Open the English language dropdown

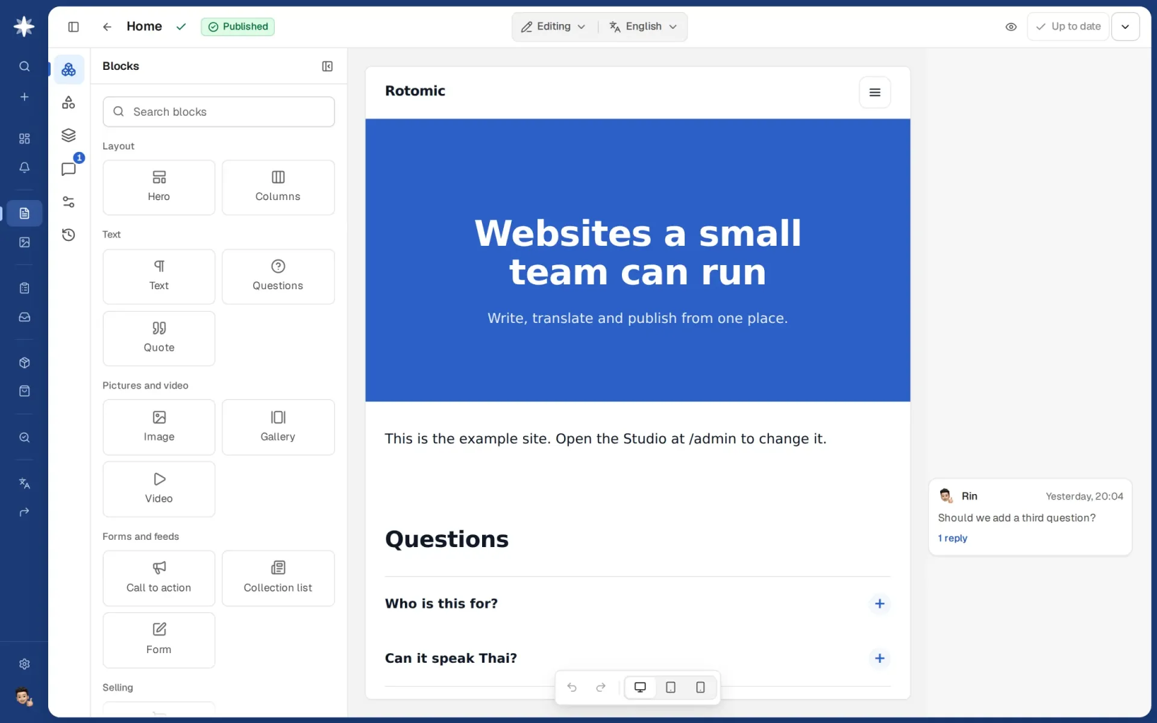(x=643, y=27)
